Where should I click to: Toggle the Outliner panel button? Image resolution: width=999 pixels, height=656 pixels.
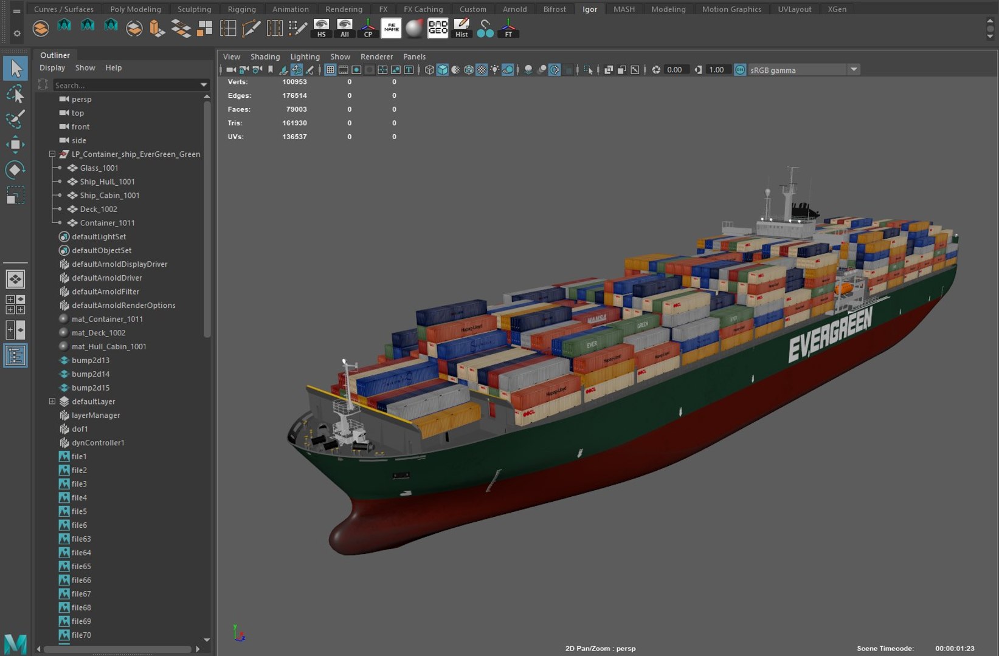(x=15, y=356)
